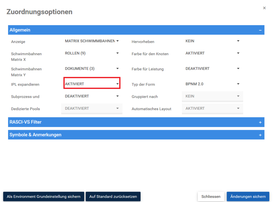
Task: Open the Gruppiert nach dropdown
Action: point(212,96)
